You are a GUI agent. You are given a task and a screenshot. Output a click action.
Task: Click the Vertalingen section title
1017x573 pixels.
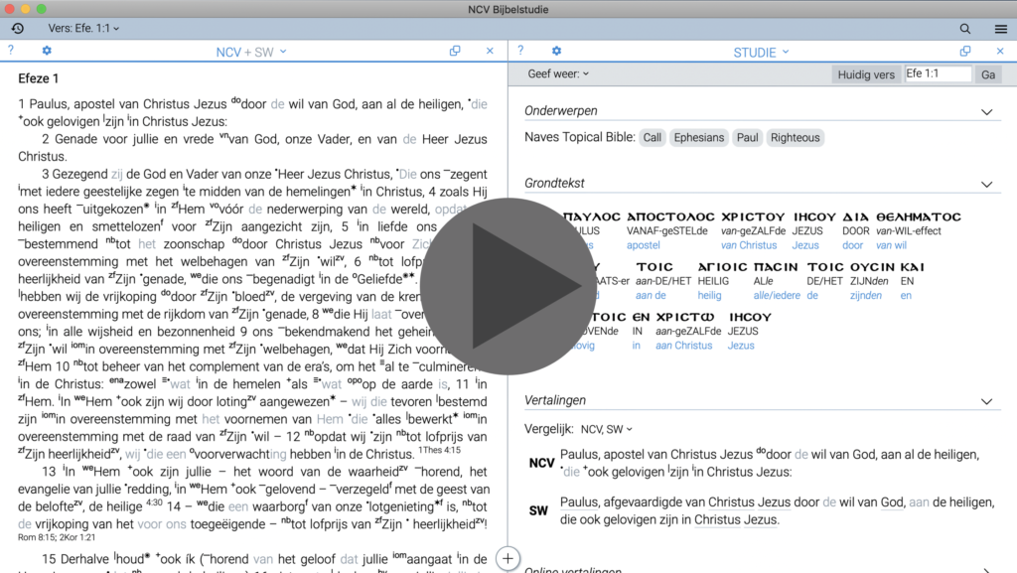[555, 400]
